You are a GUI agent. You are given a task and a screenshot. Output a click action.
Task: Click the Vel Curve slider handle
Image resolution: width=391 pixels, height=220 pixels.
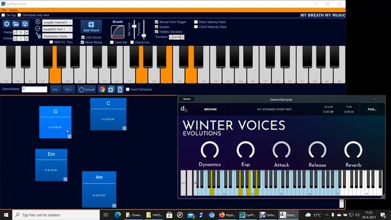coord(134,26)
